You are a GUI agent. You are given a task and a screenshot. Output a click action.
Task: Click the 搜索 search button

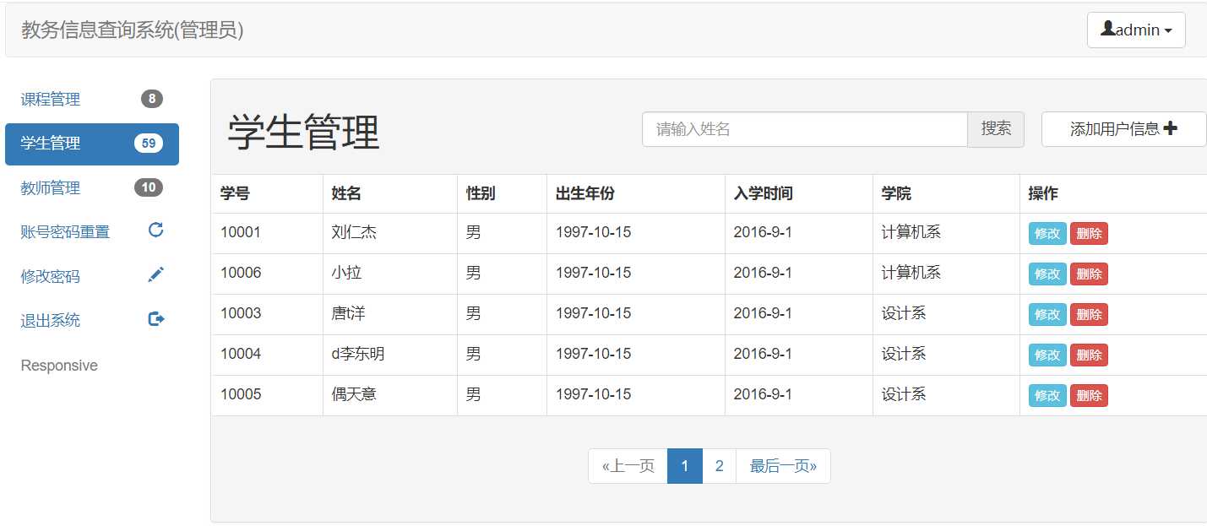[x=995, y=128]
